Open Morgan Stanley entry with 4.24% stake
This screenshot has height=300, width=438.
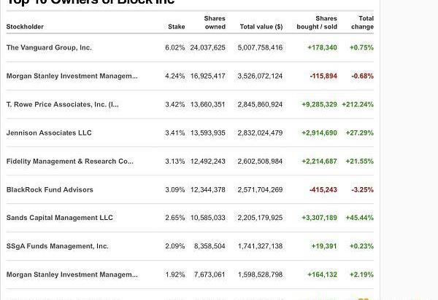pyautogui.click(x=72, y=76)
